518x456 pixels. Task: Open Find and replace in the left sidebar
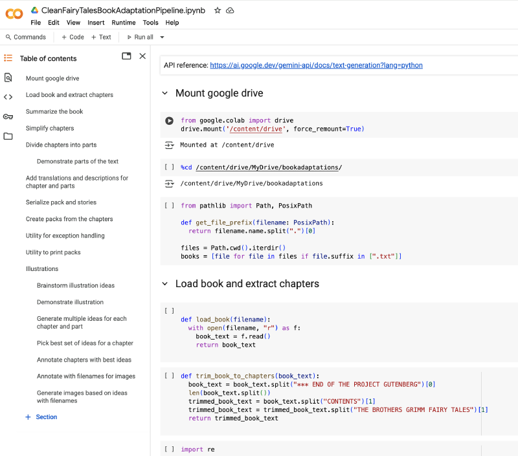pyautogui.click(x=8, y=78)
